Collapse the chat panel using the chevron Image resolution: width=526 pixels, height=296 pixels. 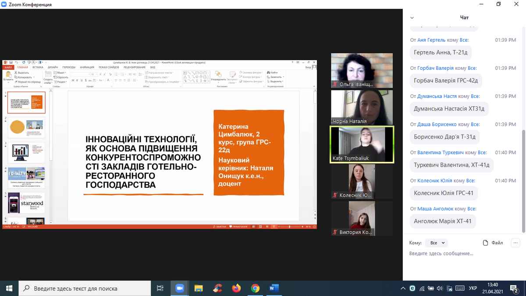pos(412,18)
